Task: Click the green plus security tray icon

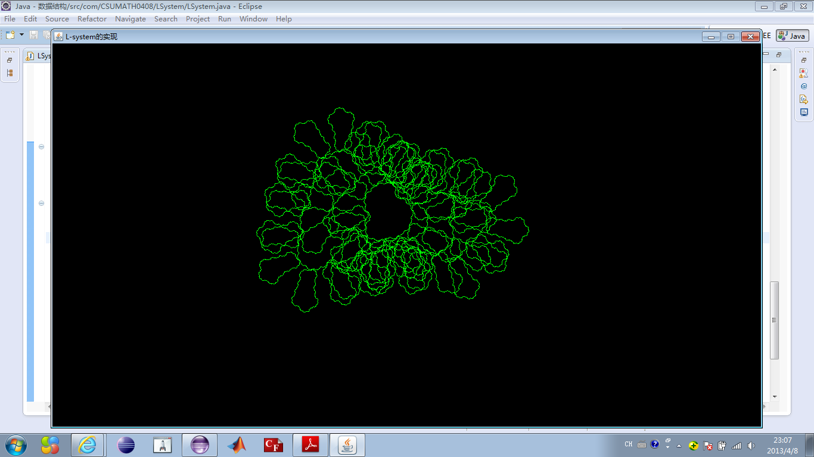Action: [x=694, y=445]
